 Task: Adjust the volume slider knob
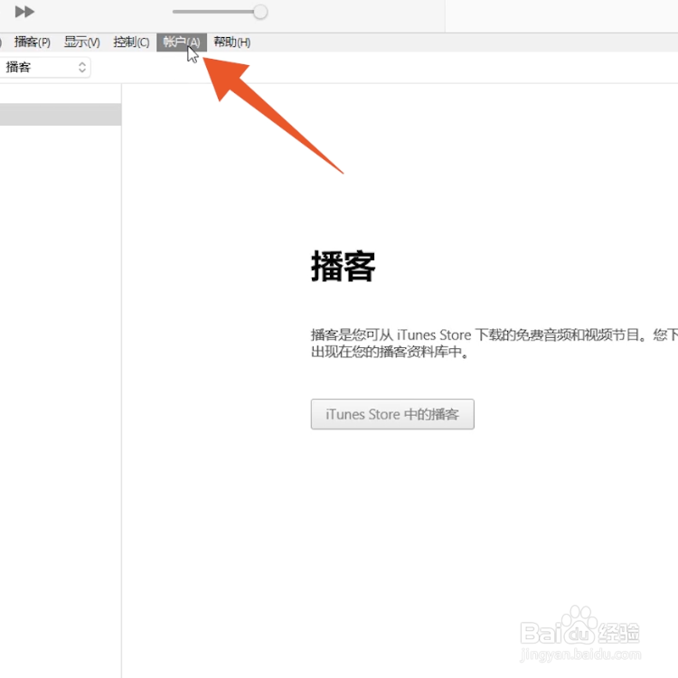(260, 12)
